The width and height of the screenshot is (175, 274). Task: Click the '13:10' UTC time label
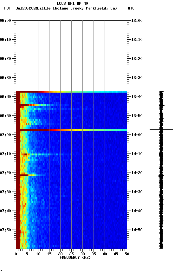(x=137, y=40)
